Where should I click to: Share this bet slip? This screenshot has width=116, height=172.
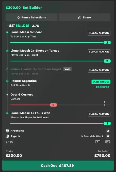85,17
